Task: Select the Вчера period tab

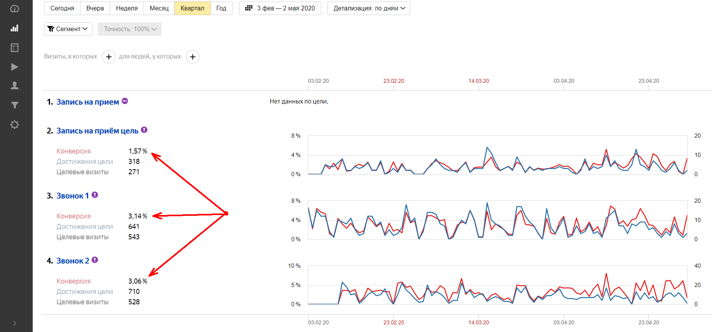Action: click(x=95, y=8)
